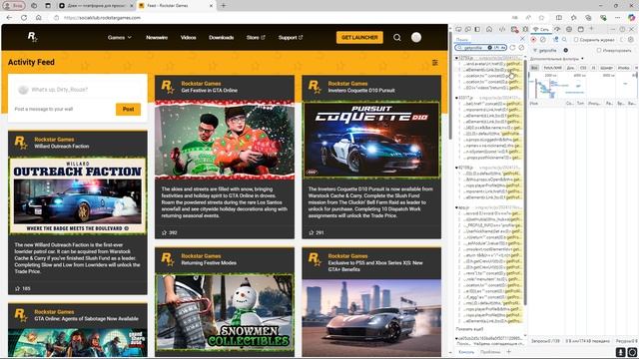Click the Post button
Image resolution: width=639 pixels, height=359 pixels.
129,109
